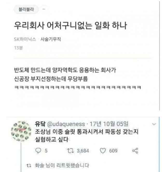This screenshot has height=172, width=166.
Task: Select the post text about 양자역학
Action: (65, 70)
